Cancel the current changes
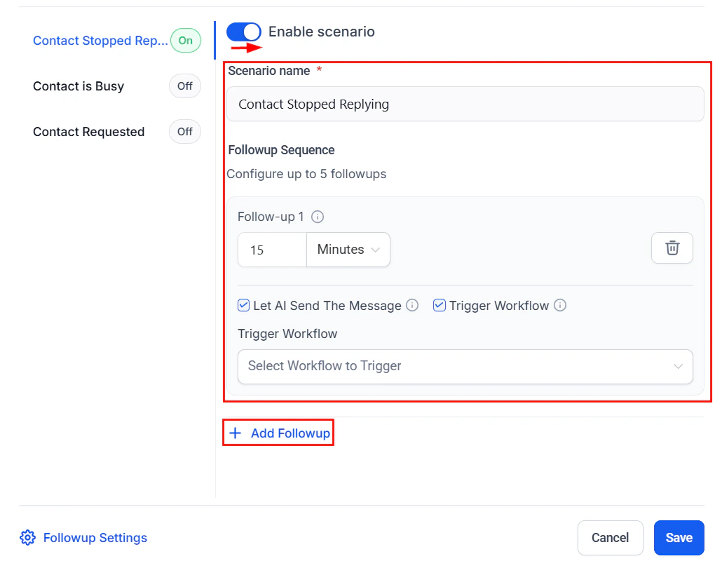The height and width of the screenshot is (568, 722). [610, 537]
